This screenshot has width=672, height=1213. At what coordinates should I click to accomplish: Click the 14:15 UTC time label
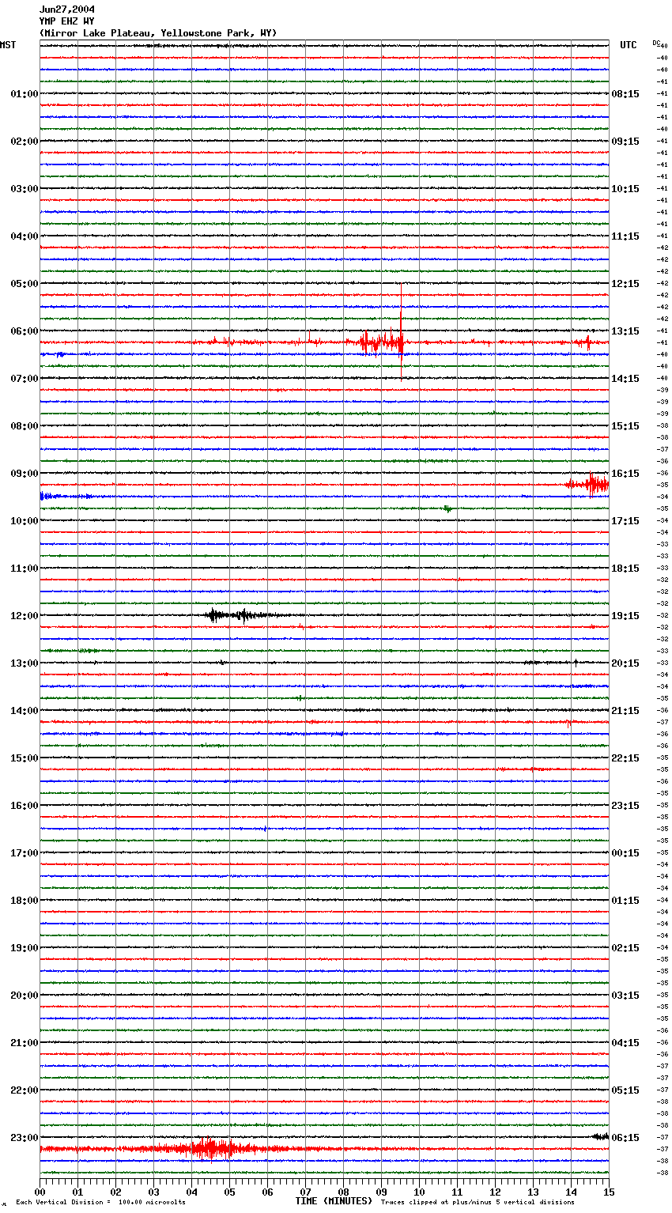625,379
